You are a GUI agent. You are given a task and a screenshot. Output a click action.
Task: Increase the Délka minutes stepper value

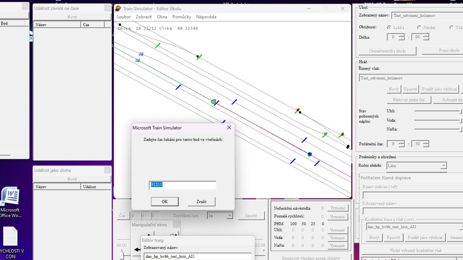coord(426,35)
